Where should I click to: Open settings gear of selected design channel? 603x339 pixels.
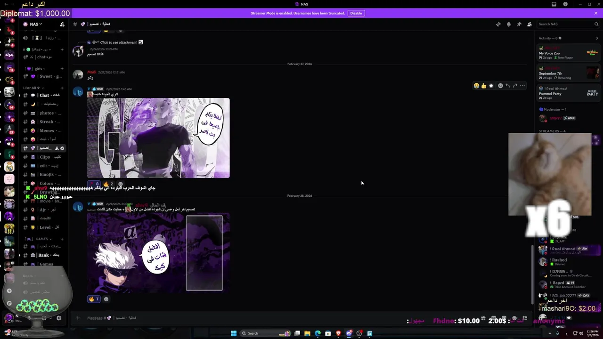(x=62, y=148)
